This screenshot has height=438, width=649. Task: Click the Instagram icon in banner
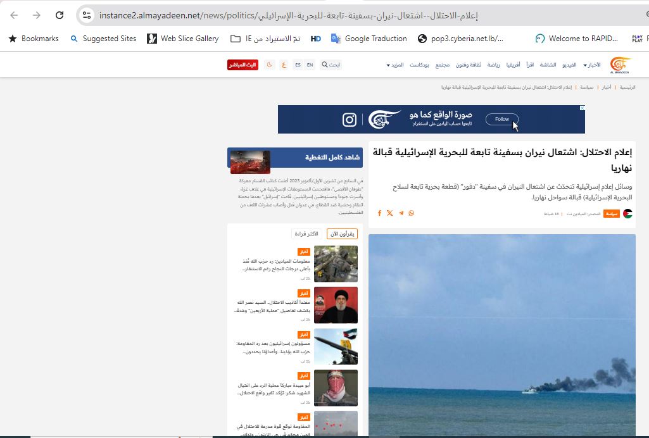[350, 120]
